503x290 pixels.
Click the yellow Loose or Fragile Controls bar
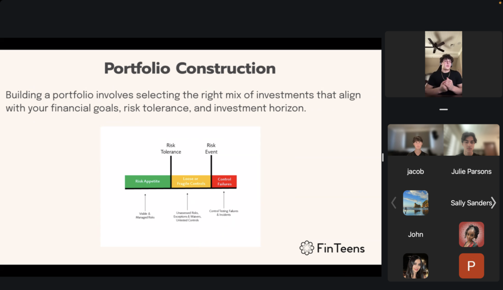[x=191, y=181]
